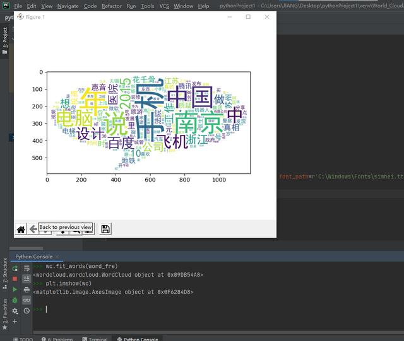Toggle the 2: Favorites tool window
The height and width of the screenshot is (341, 404).
[4, 314]
